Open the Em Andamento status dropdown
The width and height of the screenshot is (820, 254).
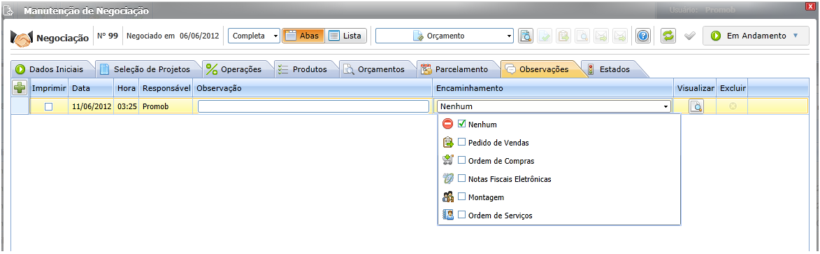(756, 36)
